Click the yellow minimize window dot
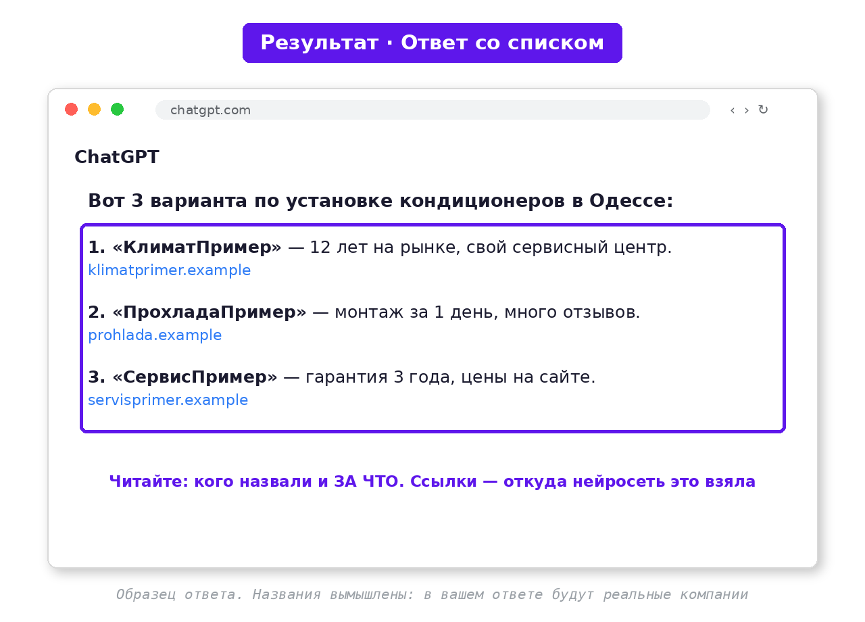Screen dimensions: 865x622 pos(94,110)
